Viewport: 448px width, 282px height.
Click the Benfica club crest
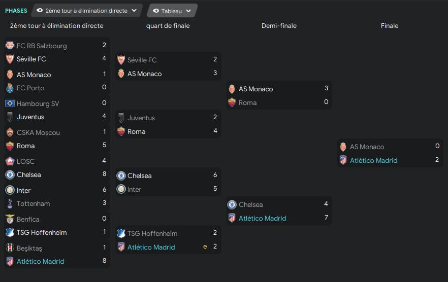(x=9, y=219)
